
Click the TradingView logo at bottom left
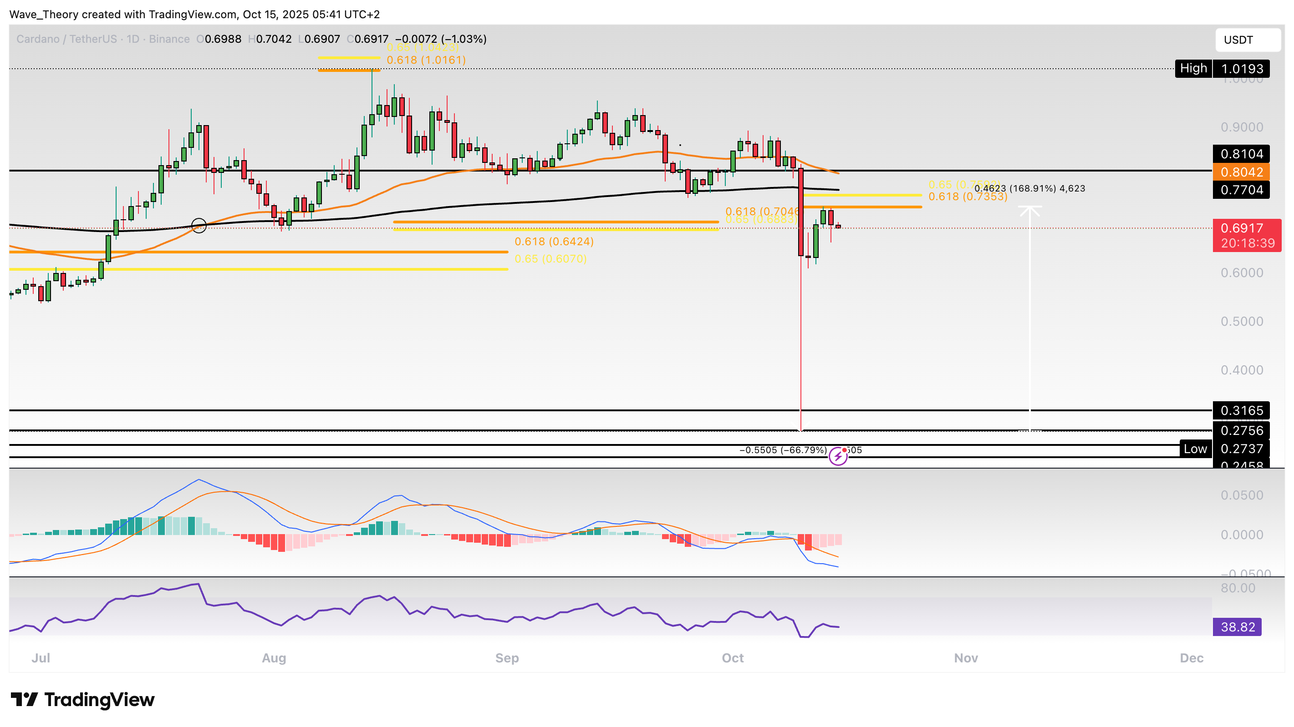pos(83,699)
